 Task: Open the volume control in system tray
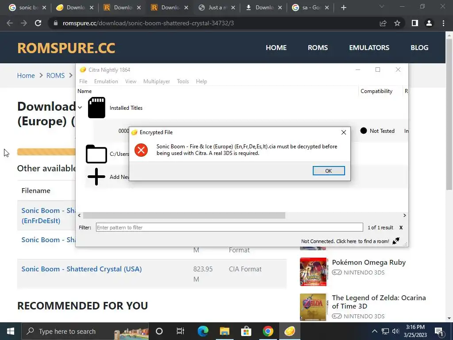coord(396,331)
